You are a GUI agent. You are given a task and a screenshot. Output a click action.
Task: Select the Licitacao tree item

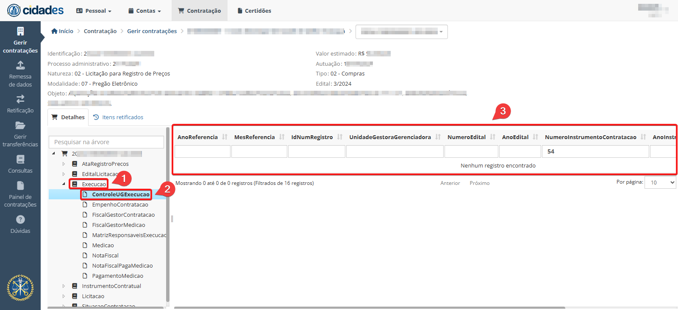click(x=93, y=296)
